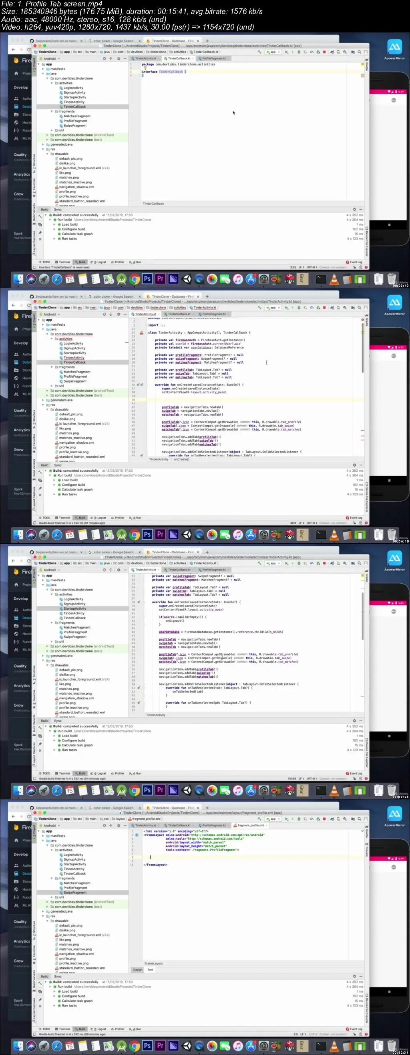Click breadcrumb 'devtides' in the 00:06:18 frame
Image resolution: width=410 pixels, height=1055 pixels.
(137, 308)
